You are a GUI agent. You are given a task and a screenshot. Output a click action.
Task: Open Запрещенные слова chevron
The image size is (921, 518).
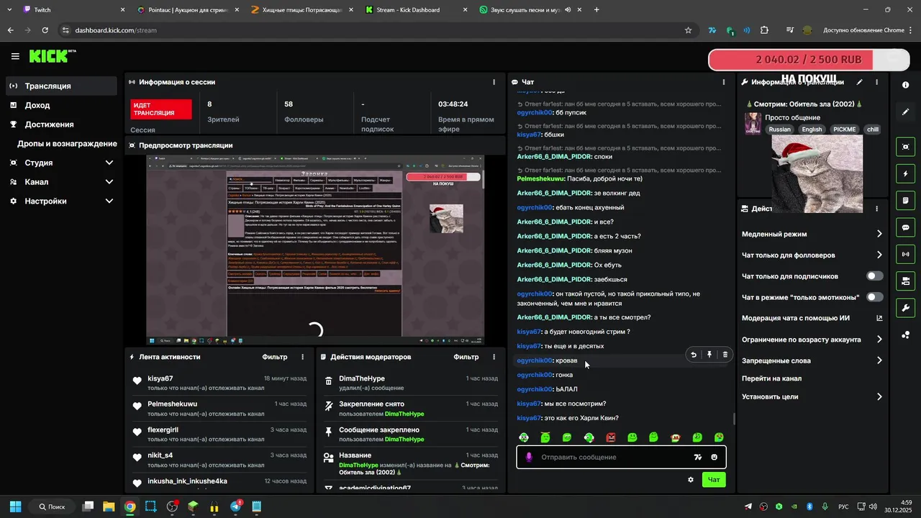pos(879,360)
